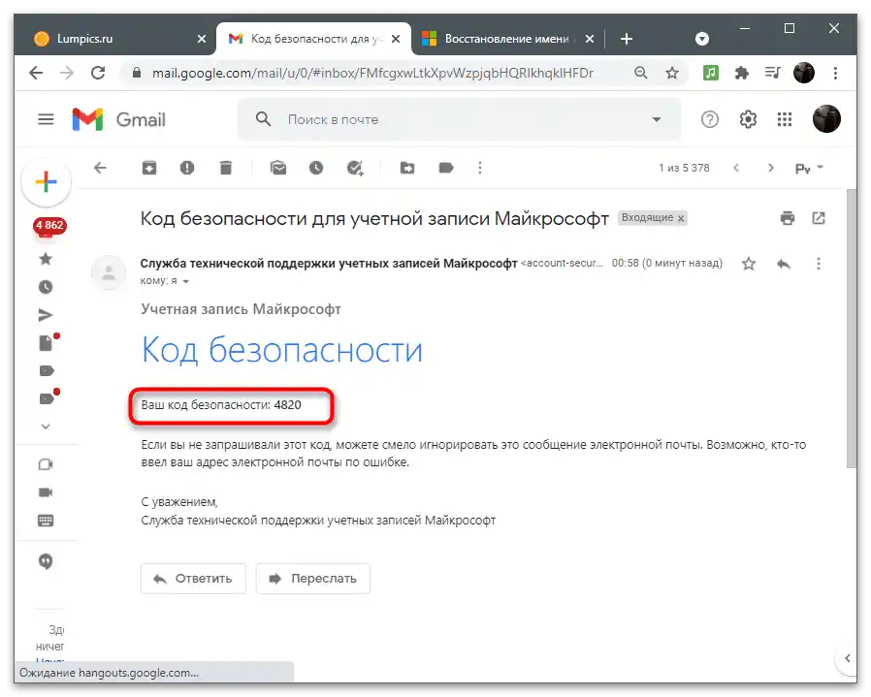
Task: Expand more sidebar labels with the chevron
Action: click(46, 427)
